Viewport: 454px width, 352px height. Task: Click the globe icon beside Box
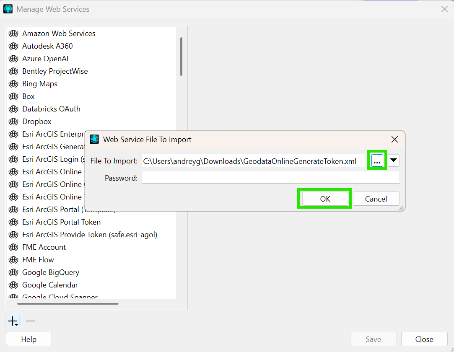pyautogui.click(x=13, y=96)
